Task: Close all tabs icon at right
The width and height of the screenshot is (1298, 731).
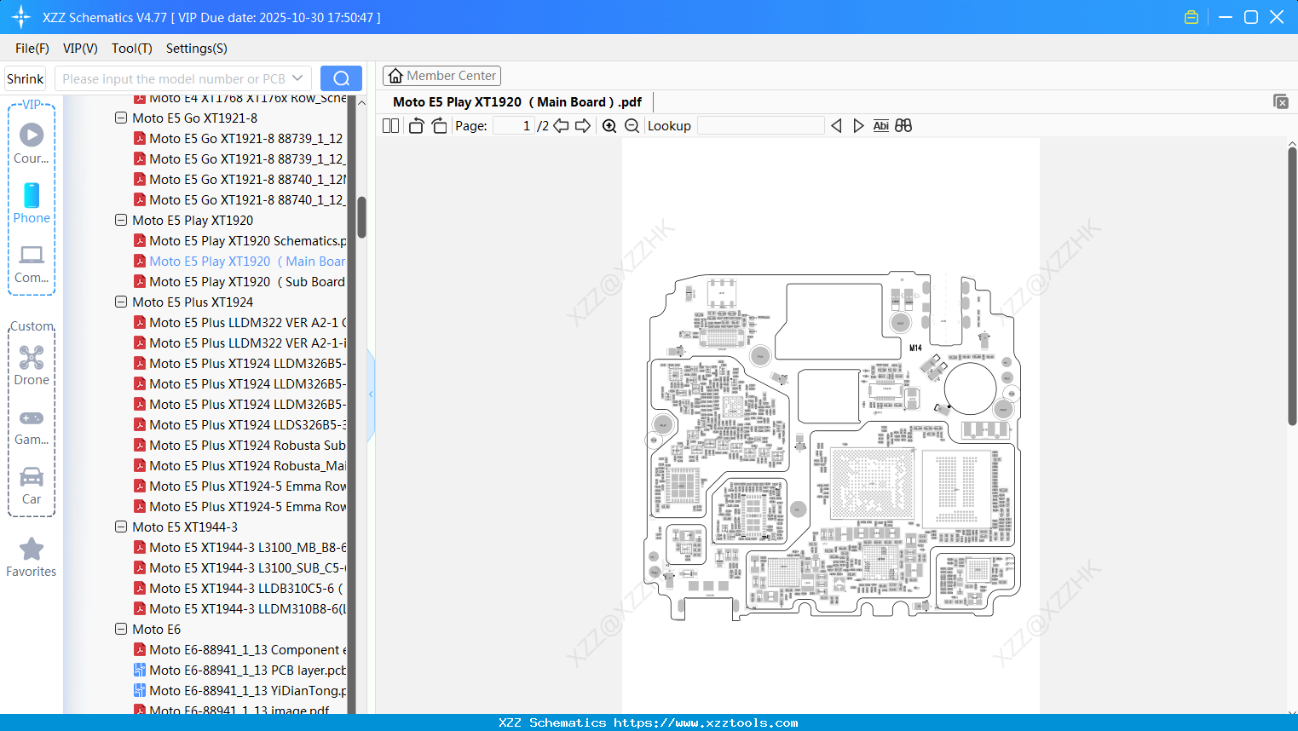Action: coord(1281,101)
